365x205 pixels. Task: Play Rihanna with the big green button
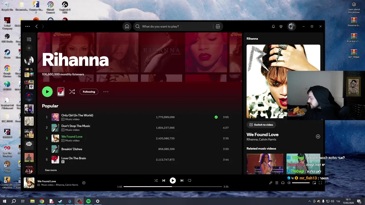pyautogui.click(x=47, y=92)
